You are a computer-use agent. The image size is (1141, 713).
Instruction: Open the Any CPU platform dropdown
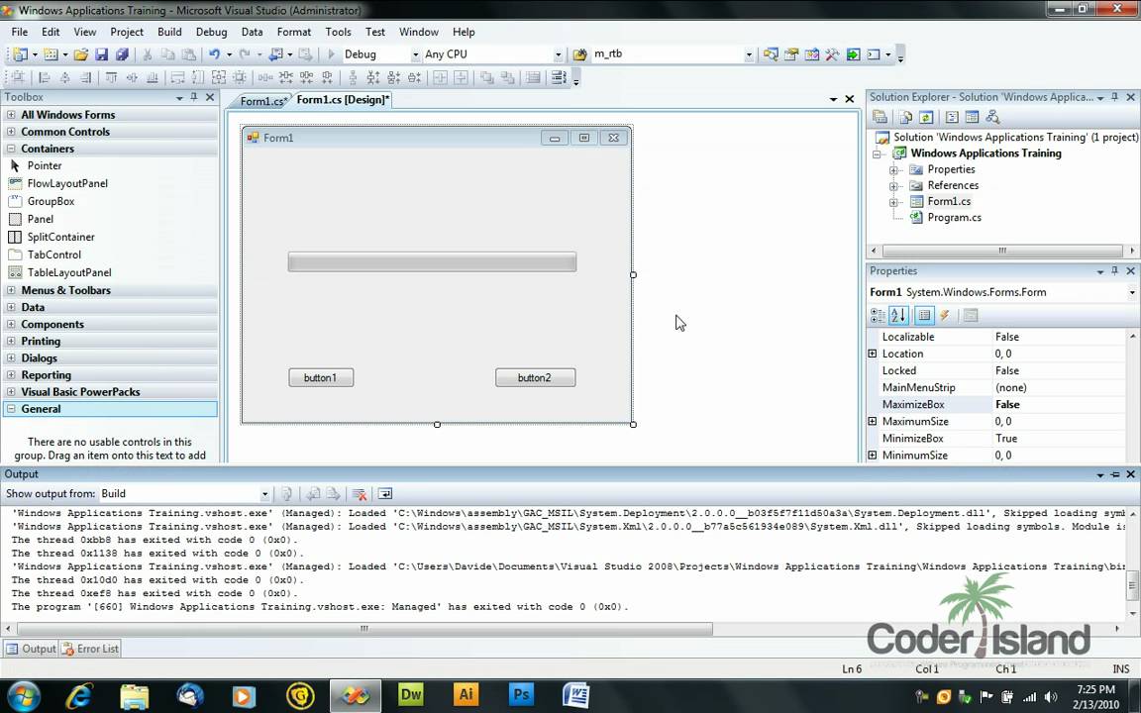[559, 54]
